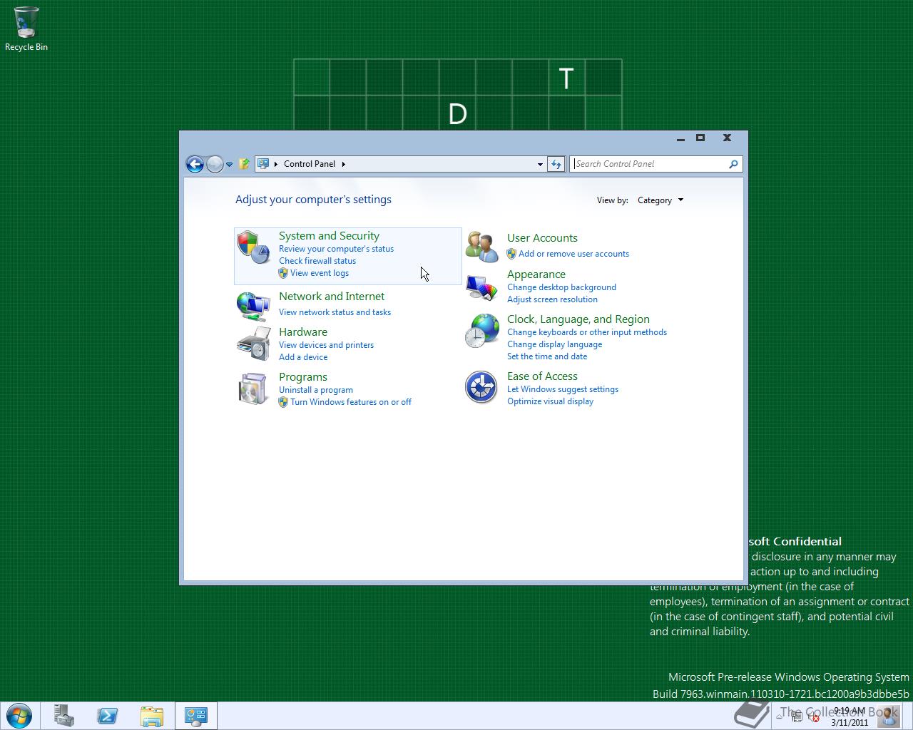Open Server Manager from the taskbar
Image resolution: width=913 pixels, height=730 pixels.
pyautogui.click(x=63, y=716)
